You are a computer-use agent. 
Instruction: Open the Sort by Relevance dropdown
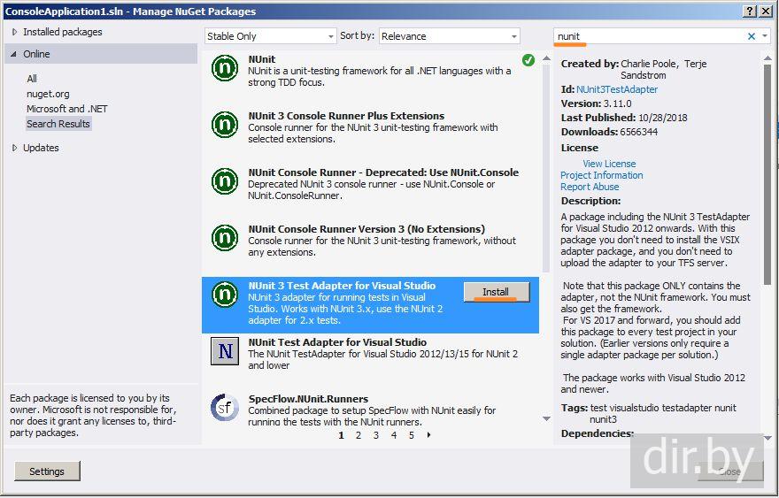pos(449,36)
